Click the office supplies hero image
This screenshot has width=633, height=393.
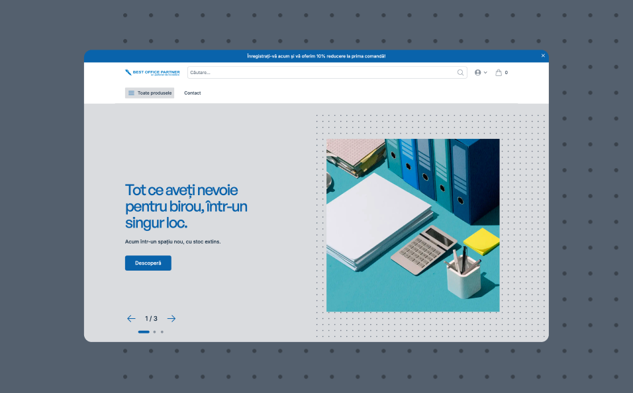coord(413,225)
